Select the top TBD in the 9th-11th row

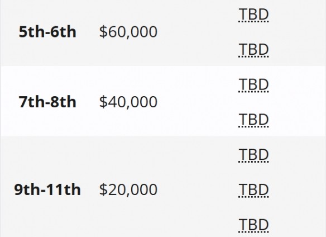click(x=253, y=155)
